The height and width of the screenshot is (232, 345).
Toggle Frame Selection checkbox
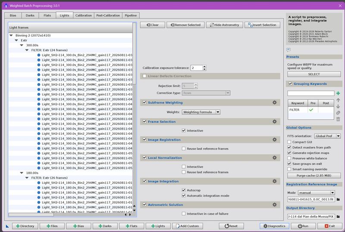[144, 121]
